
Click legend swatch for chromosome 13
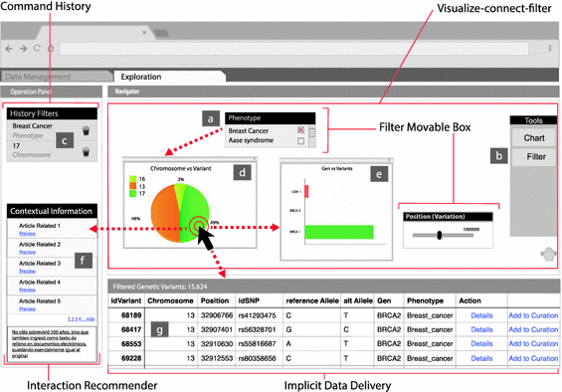tap(132, 186)
